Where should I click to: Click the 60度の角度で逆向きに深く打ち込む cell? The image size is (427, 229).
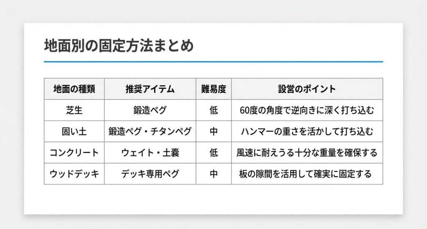click(307, 110)
